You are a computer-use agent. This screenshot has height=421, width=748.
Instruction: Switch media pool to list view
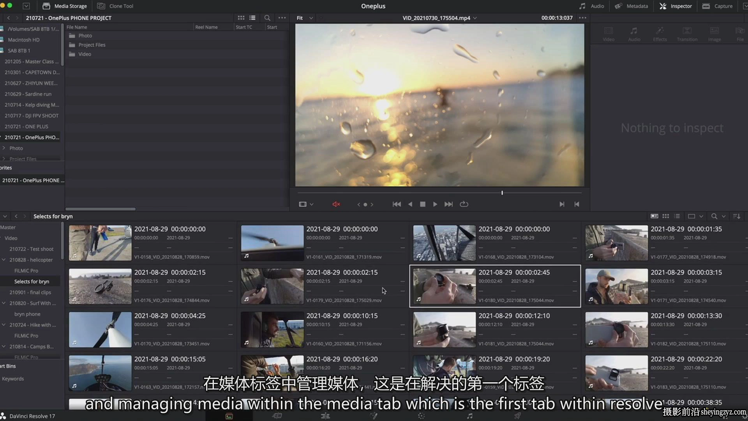pyautogui.click(x=677, y=216)
